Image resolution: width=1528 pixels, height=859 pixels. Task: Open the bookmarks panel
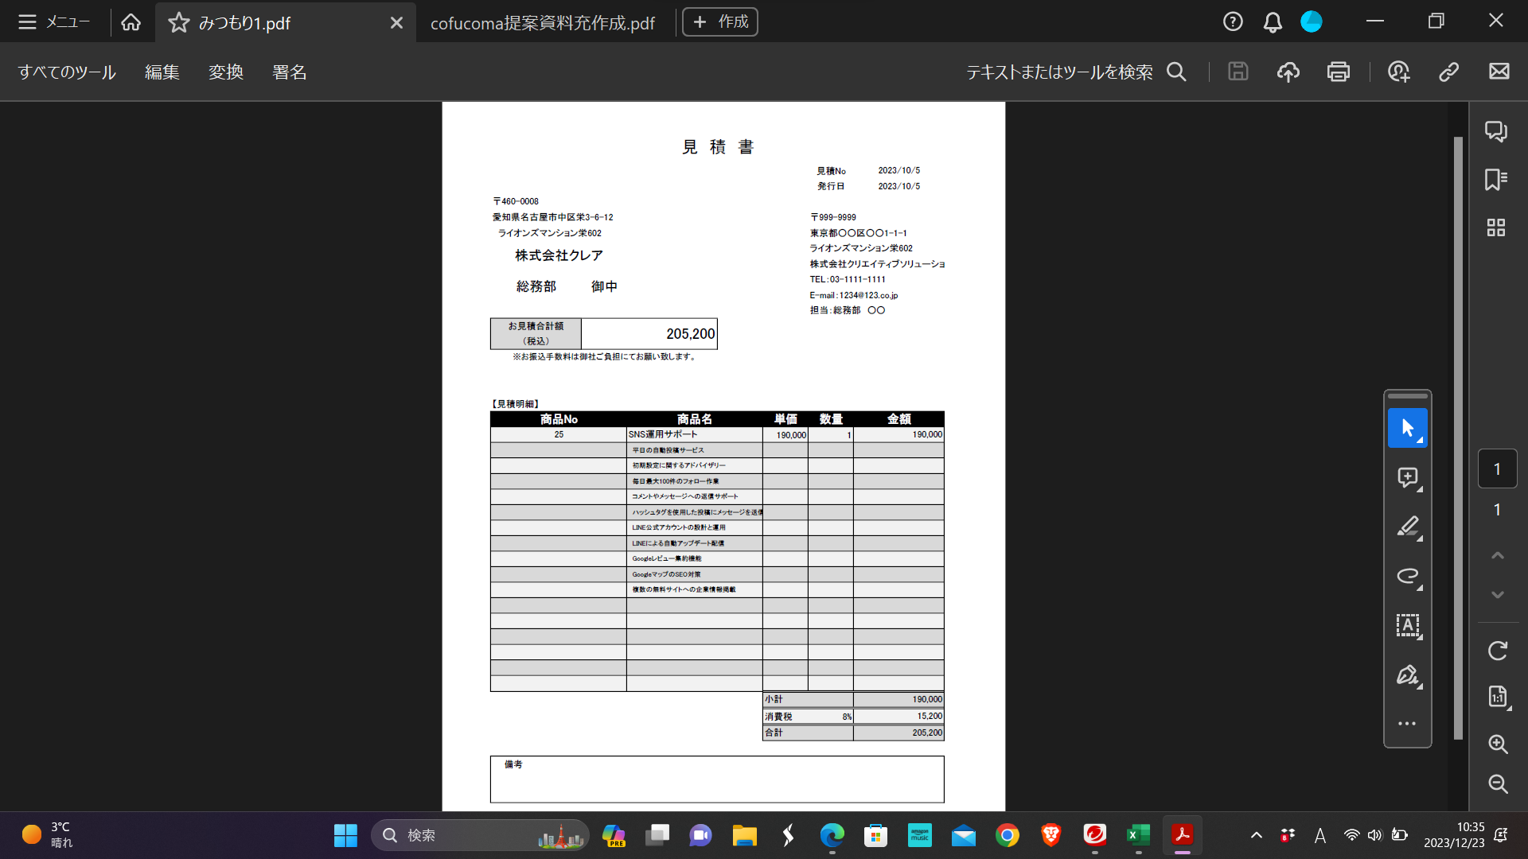[x=1495, y=180]
